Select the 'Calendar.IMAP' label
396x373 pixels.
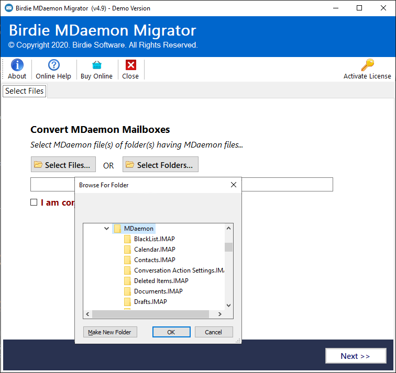coord(155,250)
